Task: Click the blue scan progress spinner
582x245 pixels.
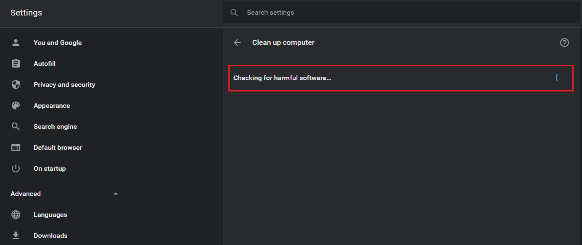Action: click(x=557, y=78)
